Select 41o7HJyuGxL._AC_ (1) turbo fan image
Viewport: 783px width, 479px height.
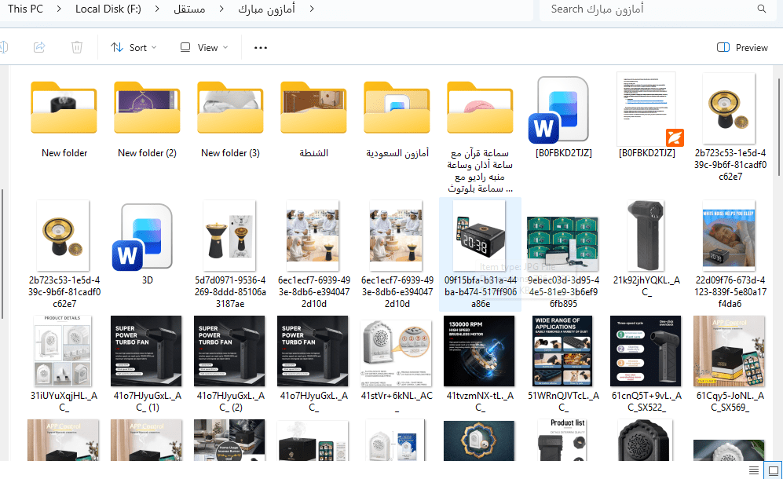coord(146,351)
